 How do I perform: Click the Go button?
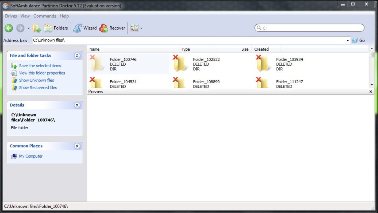coord(358,40)
